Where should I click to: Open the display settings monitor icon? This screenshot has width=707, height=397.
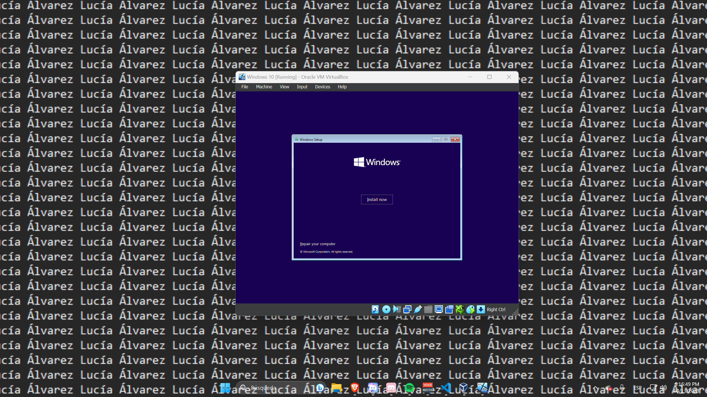tap(439, 309)
